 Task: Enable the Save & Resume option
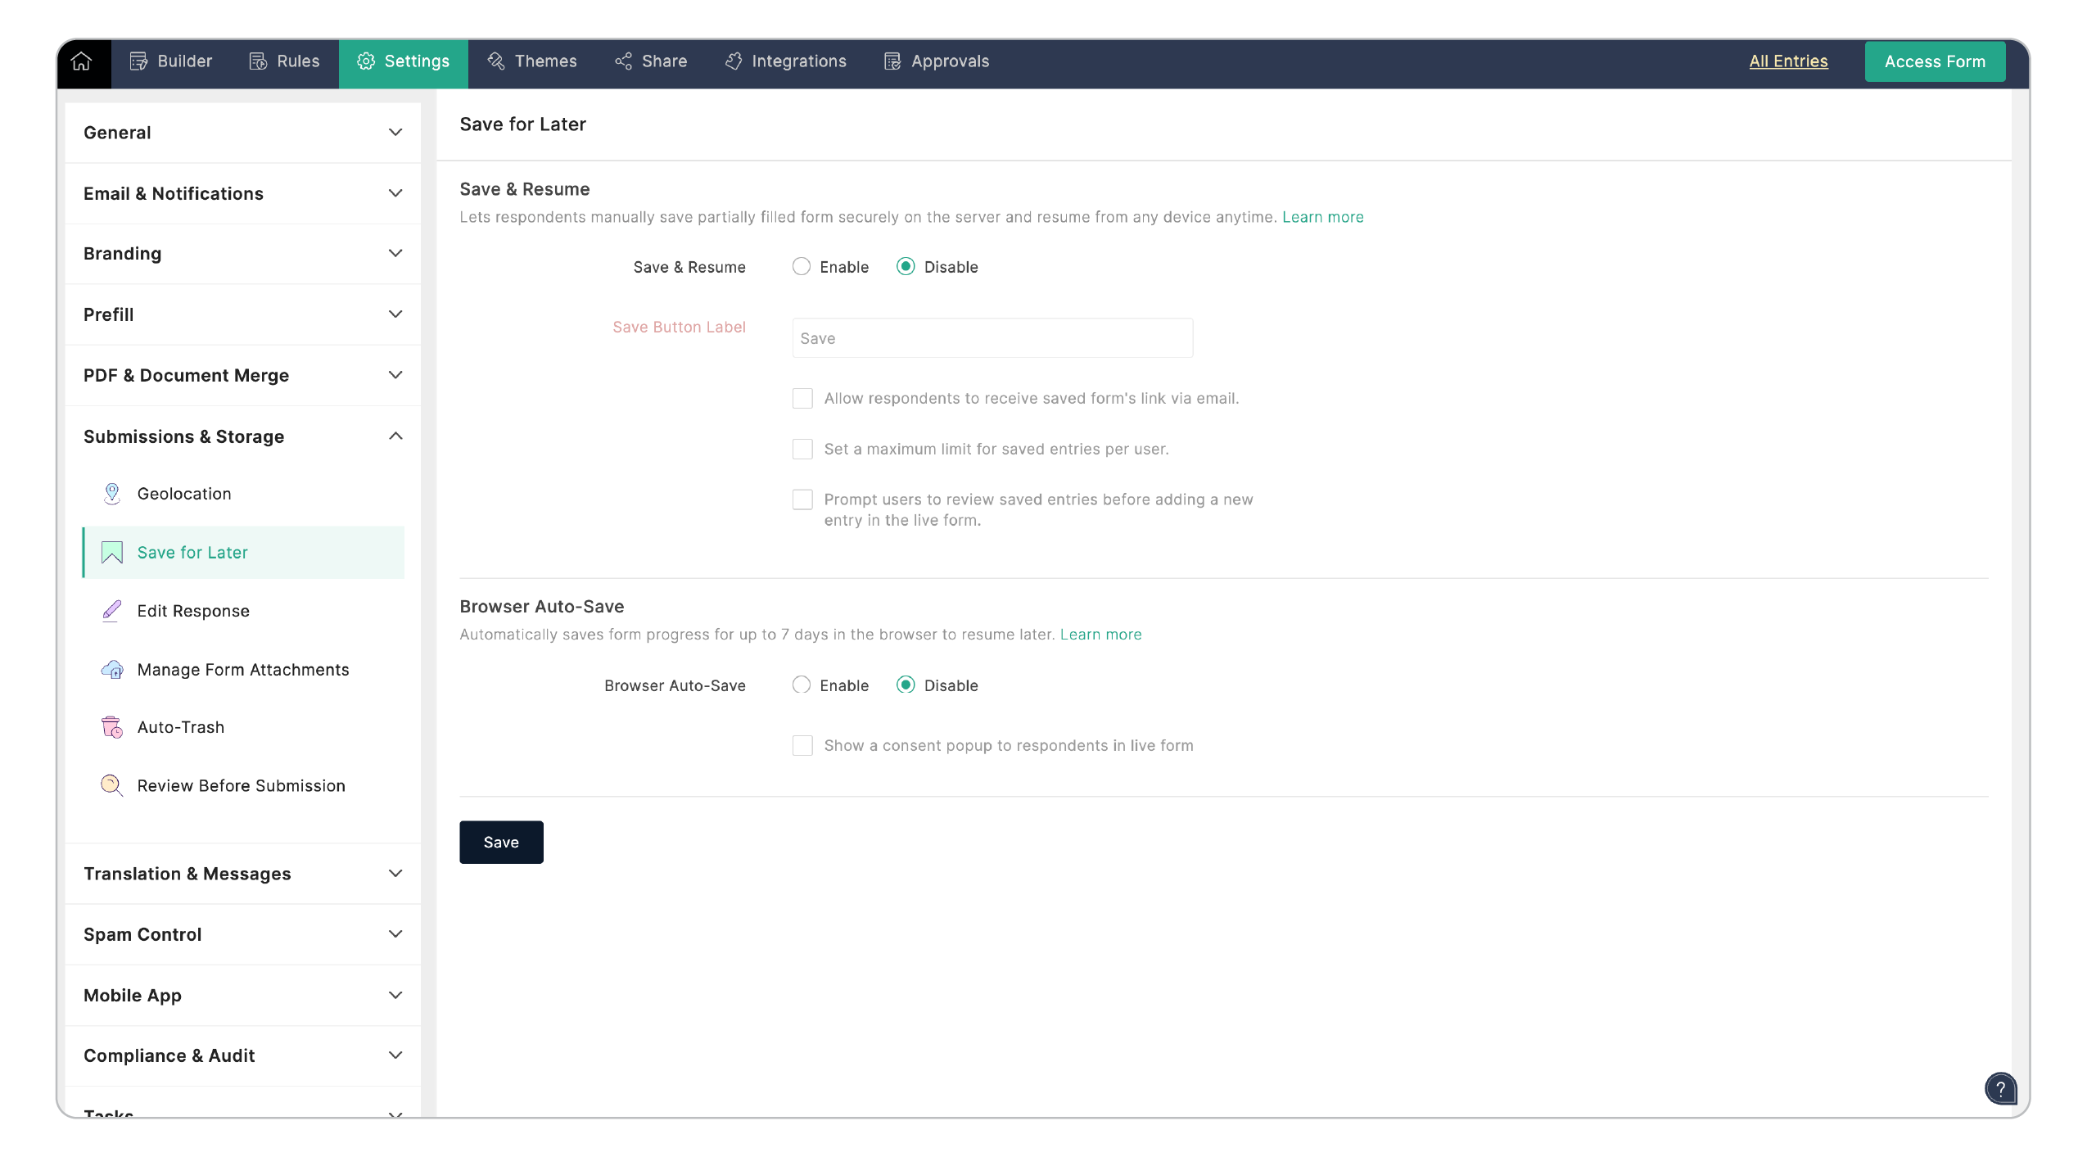[801, 266]
